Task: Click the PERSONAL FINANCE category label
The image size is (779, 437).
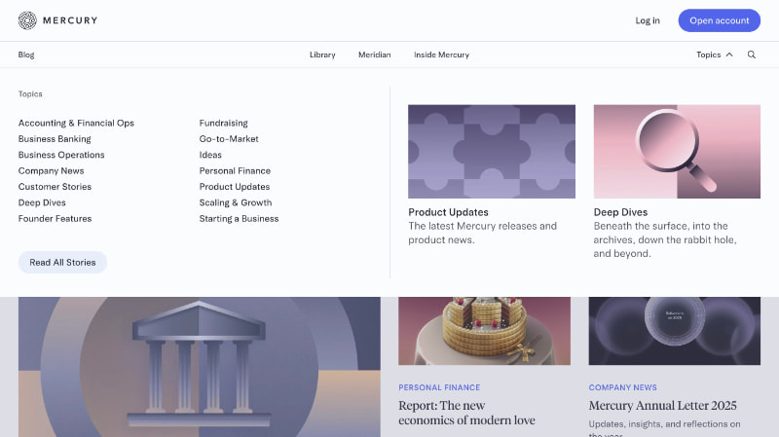Action: tap(439, 387)
